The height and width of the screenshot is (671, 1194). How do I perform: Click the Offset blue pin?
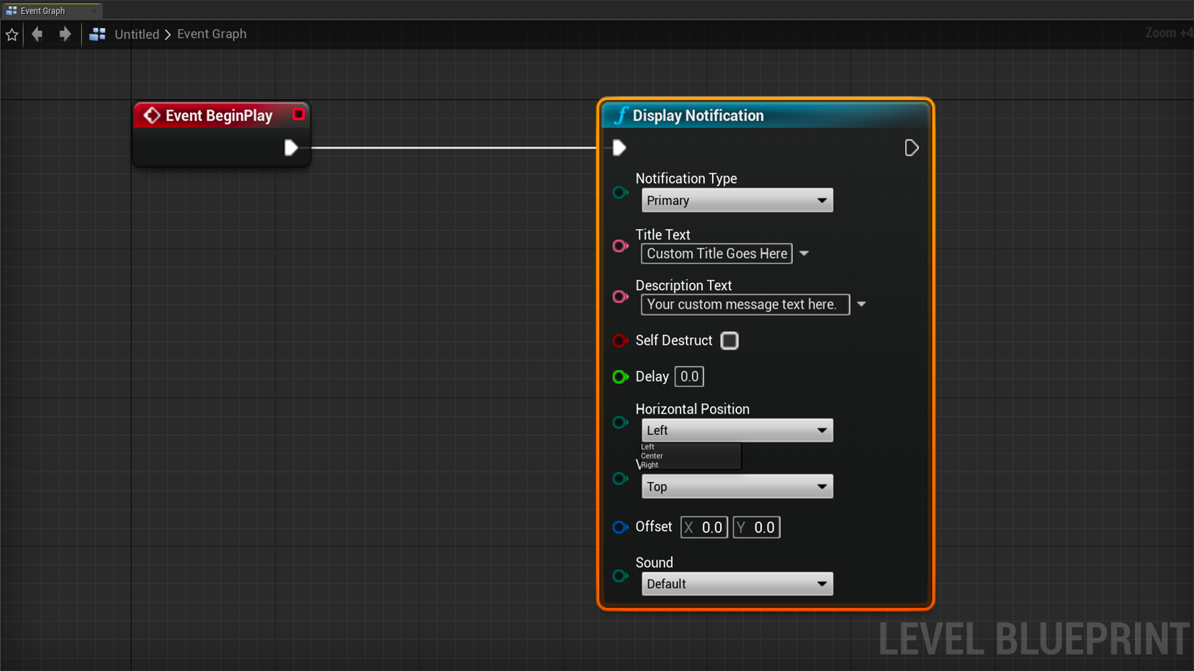pos(620,527)
